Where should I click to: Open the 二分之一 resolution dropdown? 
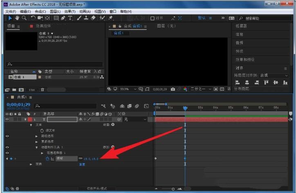(x=201, y=89)
